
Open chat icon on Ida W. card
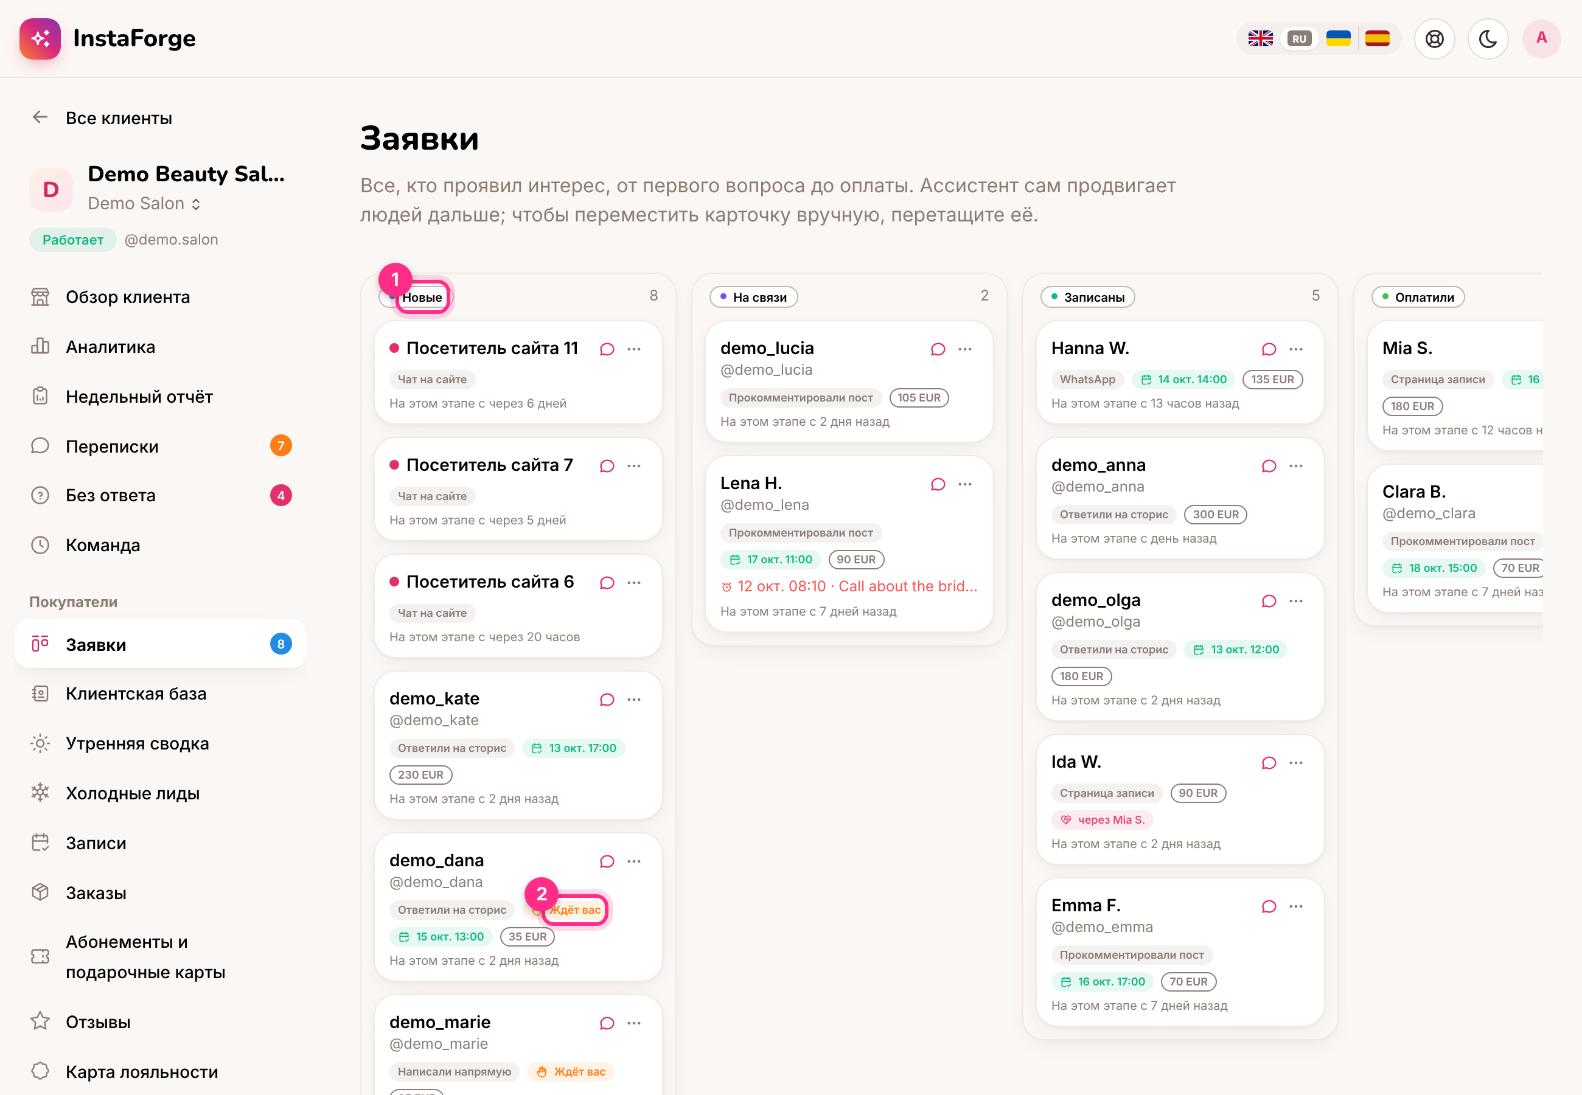1269,763
